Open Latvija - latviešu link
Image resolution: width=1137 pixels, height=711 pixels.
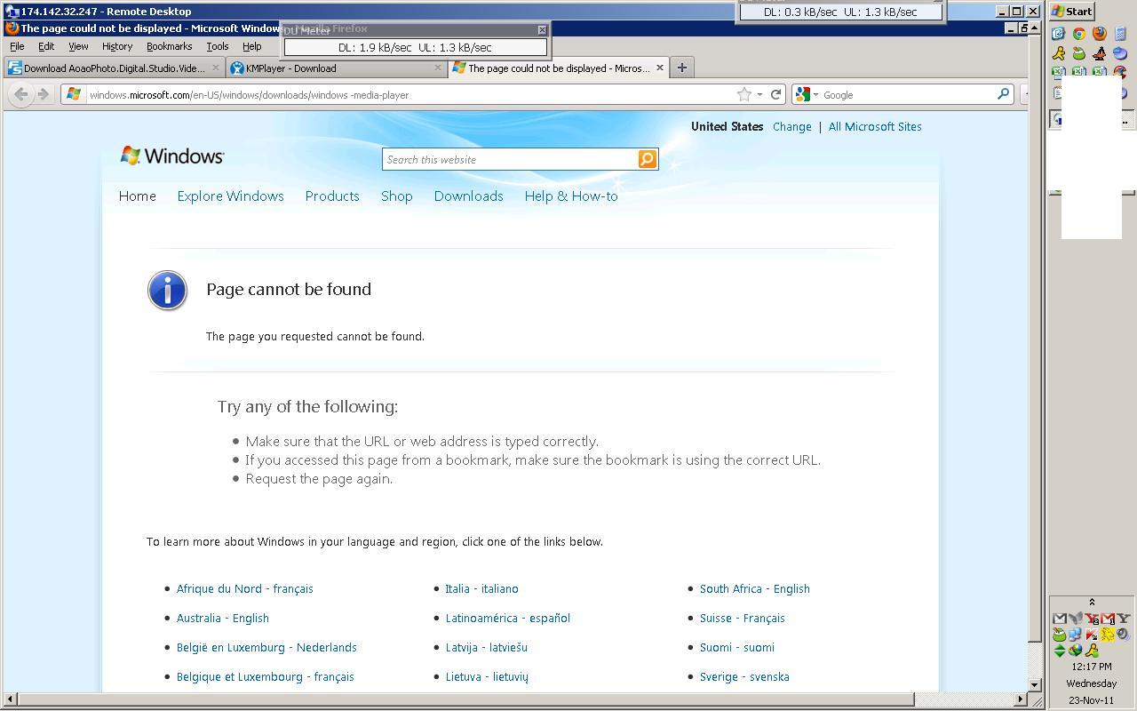tap(486, 647)
